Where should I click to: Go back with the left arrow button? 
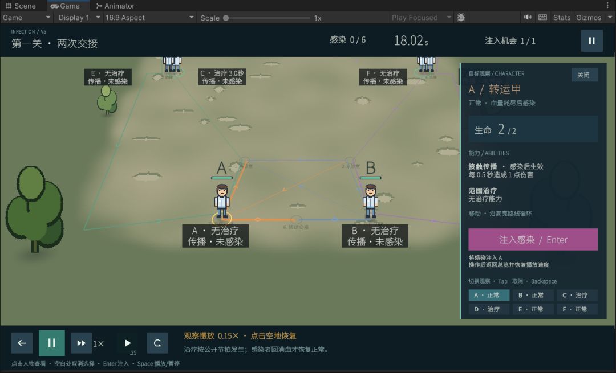coord(22,343)
